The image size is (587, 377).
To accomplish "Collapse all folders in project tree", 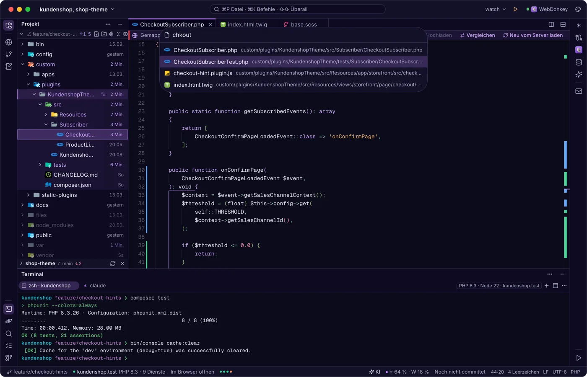I will pyautogui.click(x=118, y=34).
